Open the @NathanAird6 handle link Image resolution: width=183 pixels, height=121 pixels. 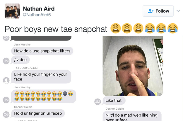(37, 15)
